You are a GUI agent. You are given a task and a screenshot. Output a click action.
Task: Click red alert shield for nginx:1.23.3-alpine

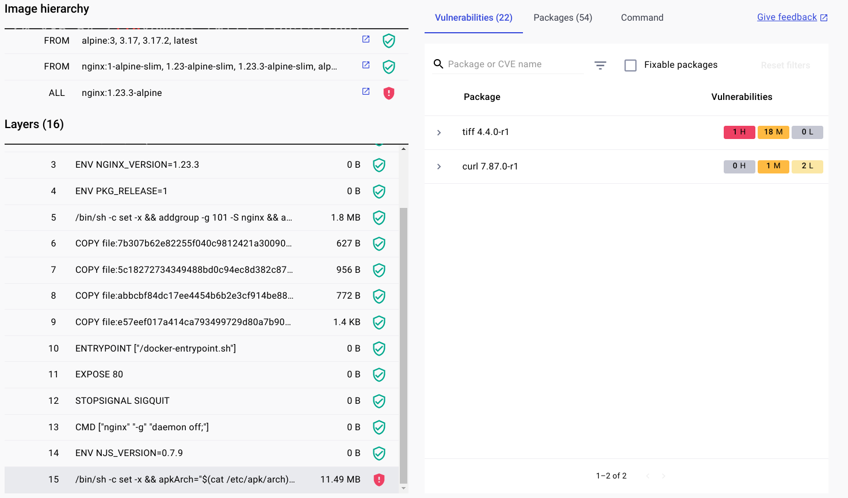389,93
